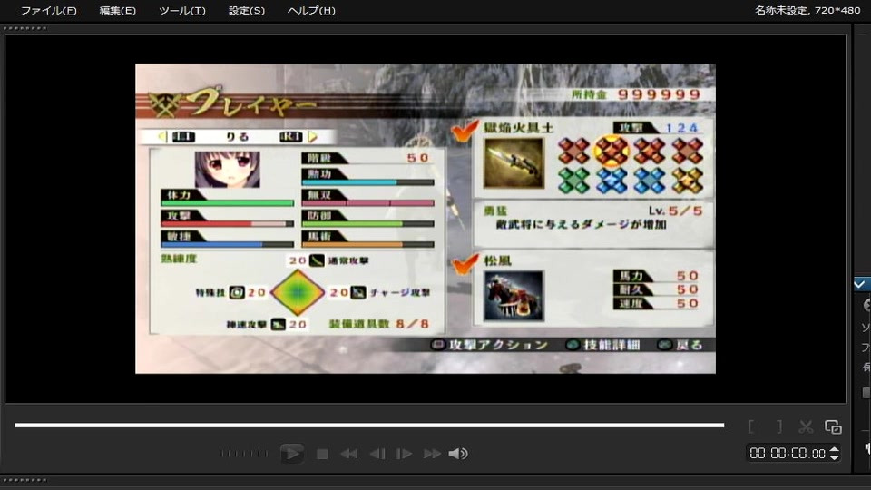The height and width of the screenshot is (490, 871).
Task: Toggle the blue checkmark box at right edge
Action: pyautogui.click(x=860, y=284)
